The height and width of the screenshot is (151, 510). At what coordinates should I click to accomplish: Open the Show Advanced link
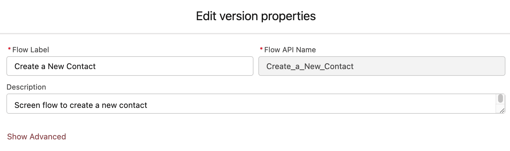coord(36,136)
